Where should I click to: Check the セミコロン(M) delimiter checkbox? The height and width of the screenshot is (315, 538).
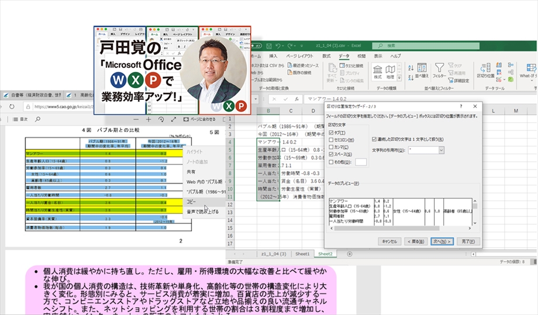click(x=331, y=140)
